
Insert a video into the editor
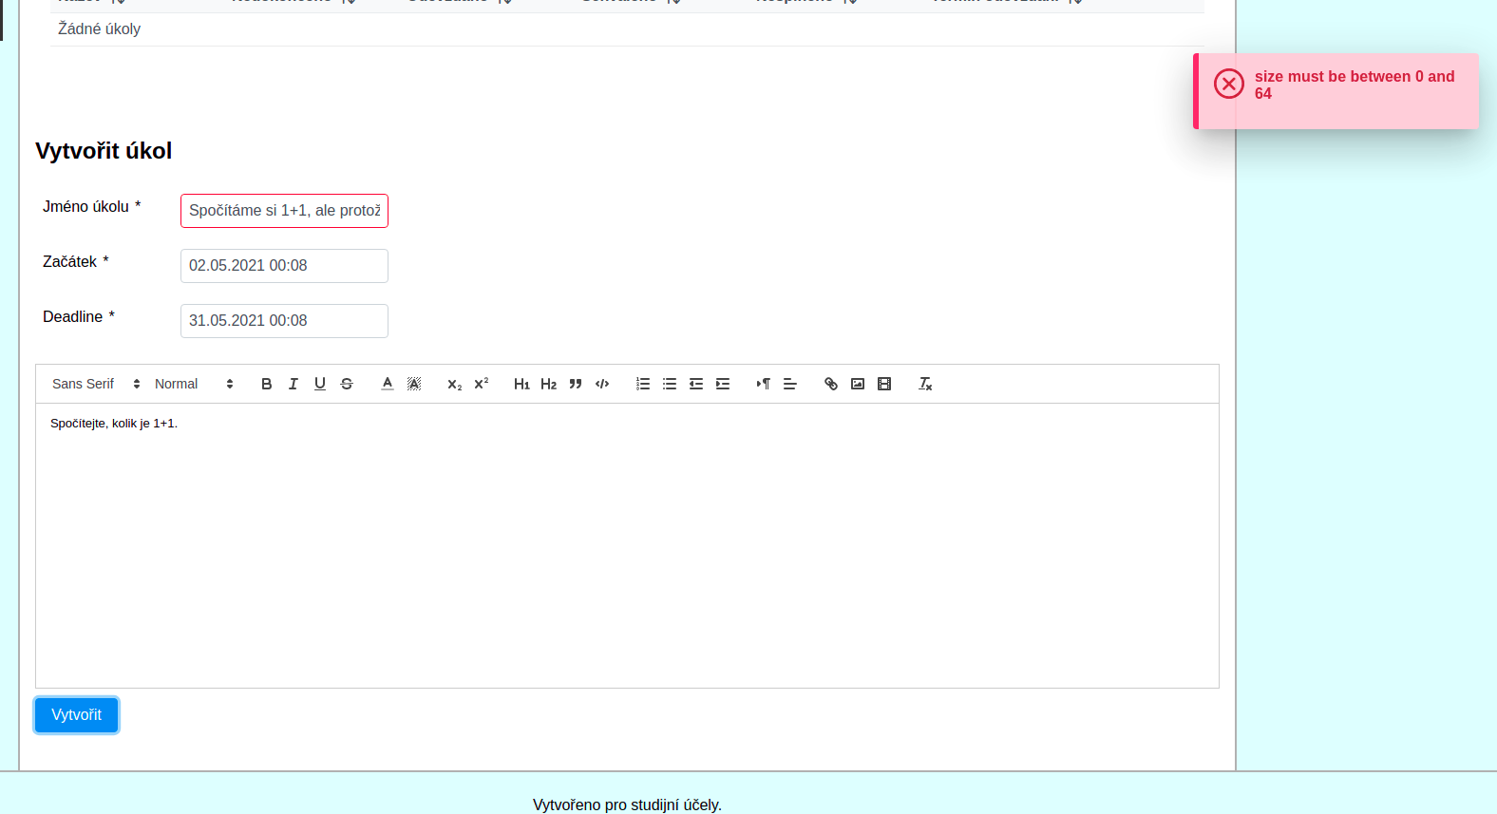pyautogui.click(x=884, y=384)
